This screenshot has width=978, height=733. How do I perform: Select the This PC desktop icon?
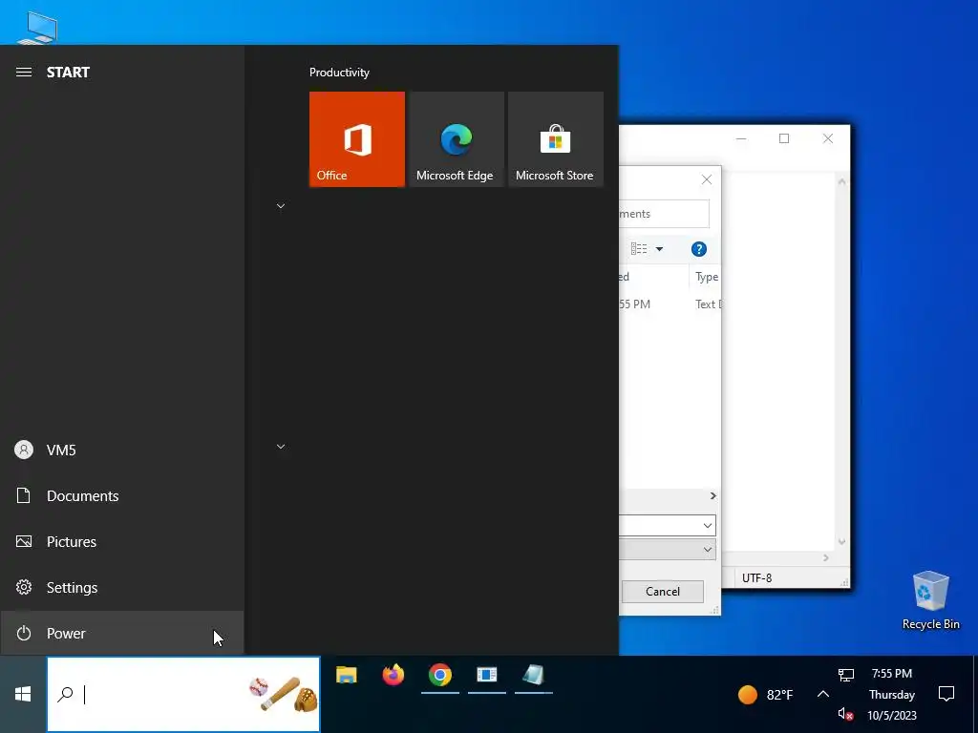click(x=38, y=28)
